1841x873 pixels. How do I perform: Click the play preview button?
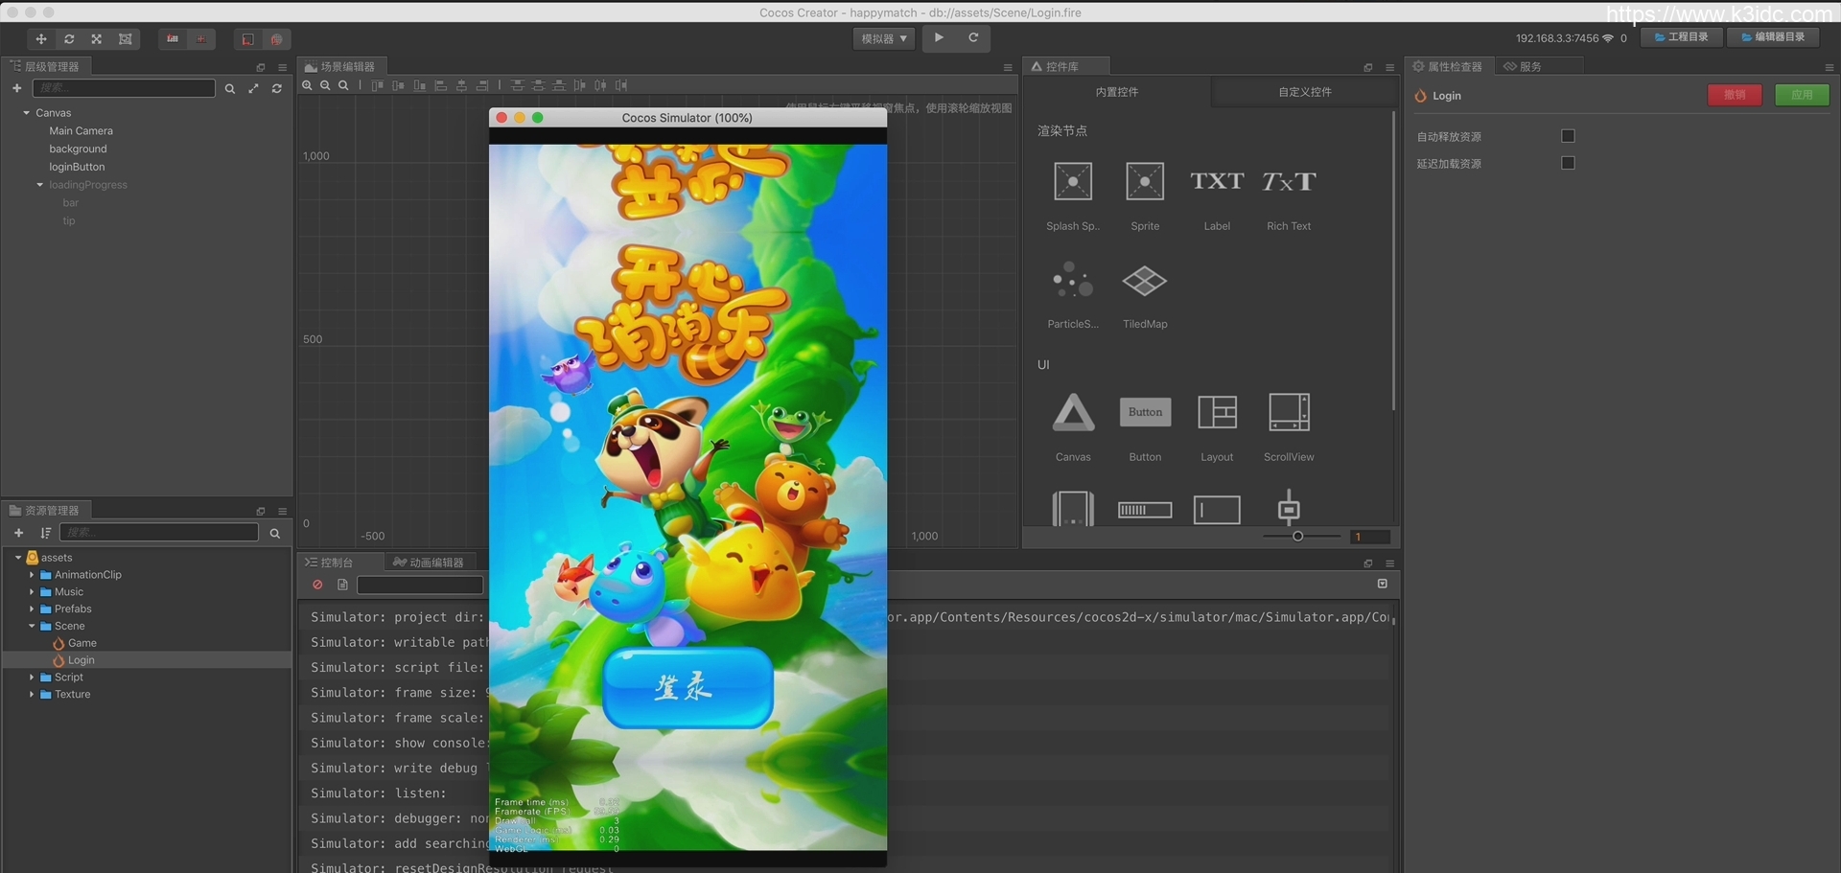[939, 38]
